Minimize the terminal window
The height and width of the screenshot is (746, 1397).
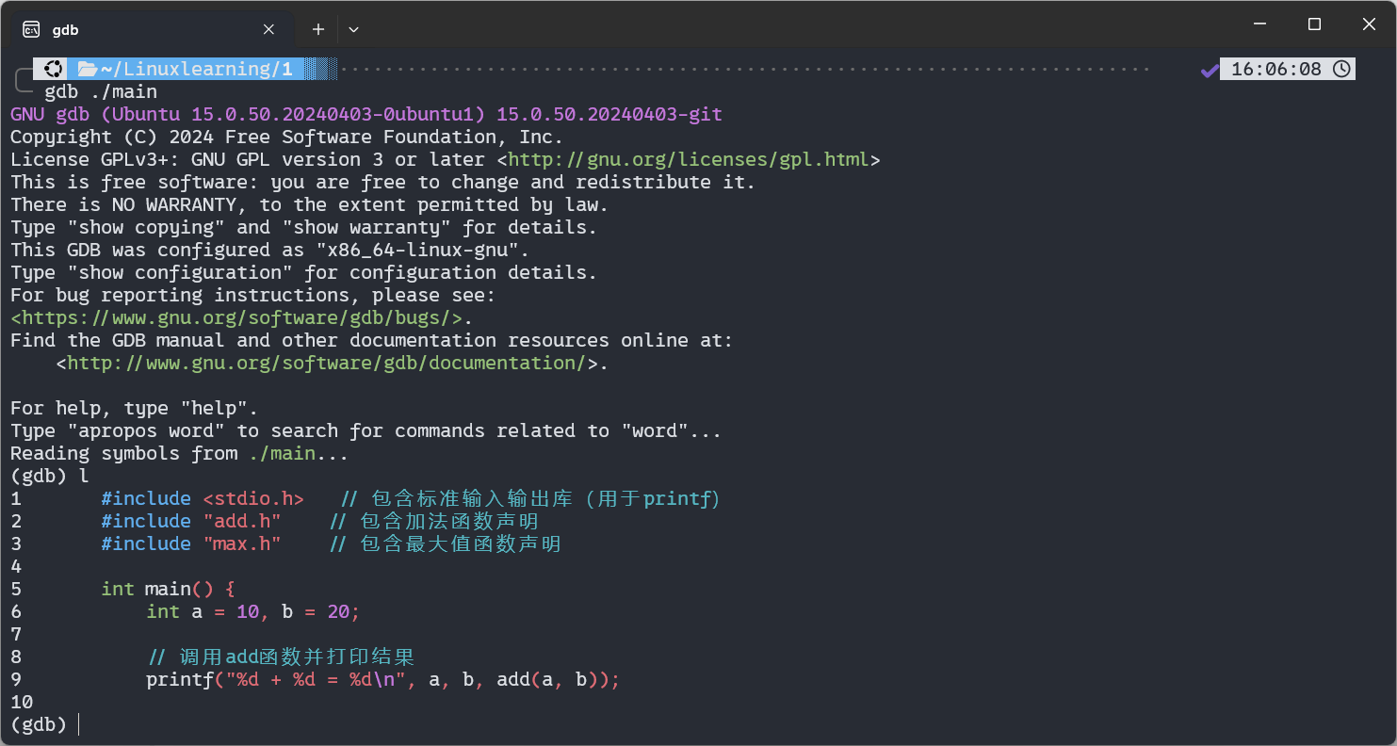tap(1258, 24)
